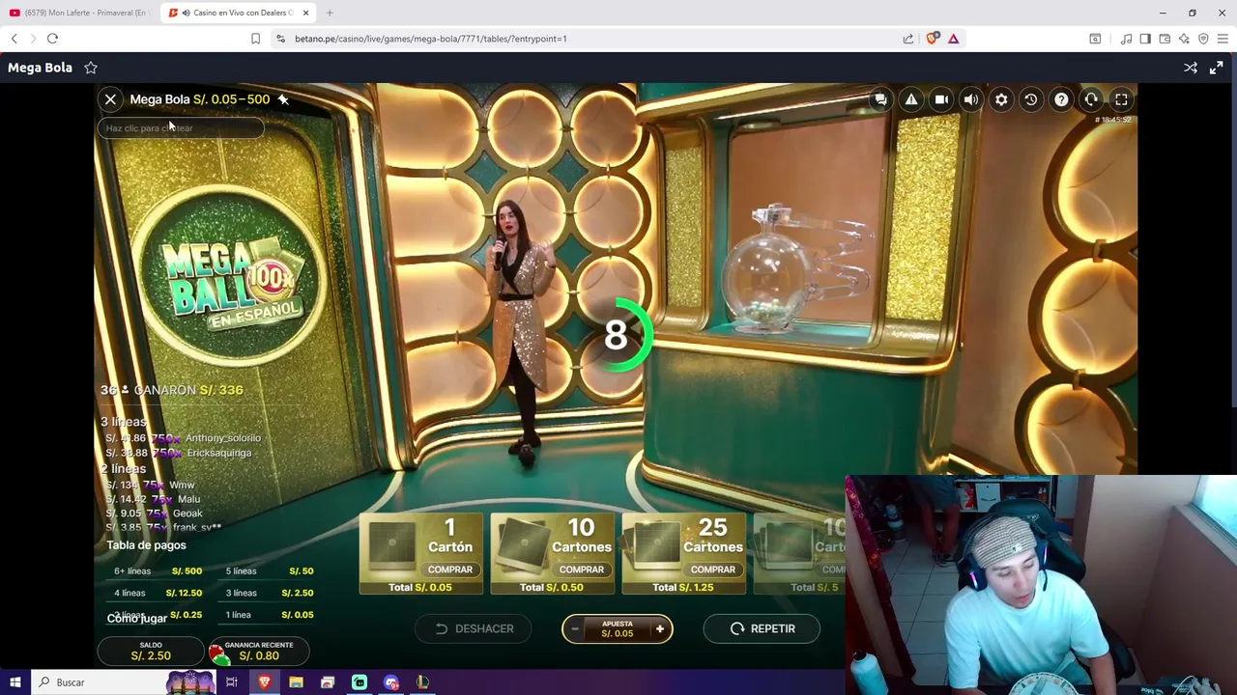Open the Brave Wallet icon
The height and width of the screenshot is (695, 1237).
1165,39
